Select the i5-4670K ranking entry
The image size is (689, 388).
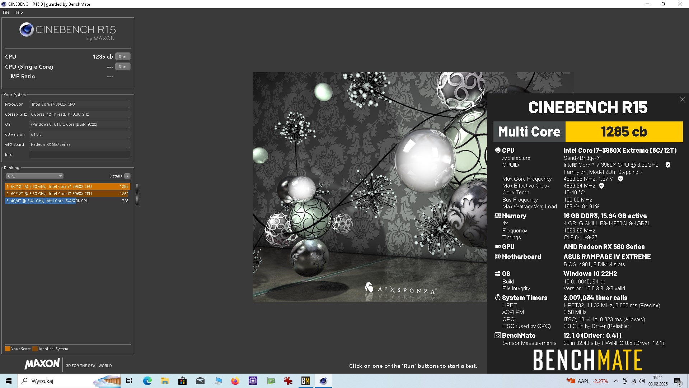tap(67, 201)
